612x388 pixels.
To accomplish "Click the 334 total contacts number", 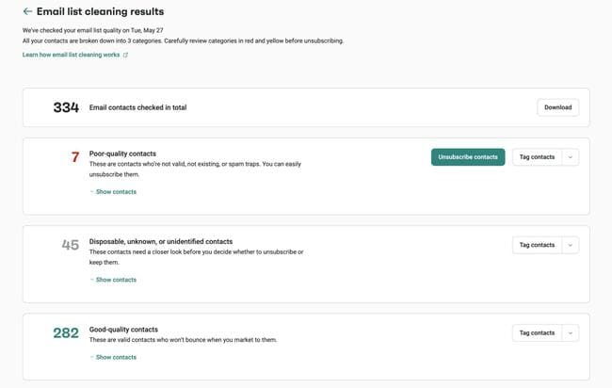I will coord(66,107).
